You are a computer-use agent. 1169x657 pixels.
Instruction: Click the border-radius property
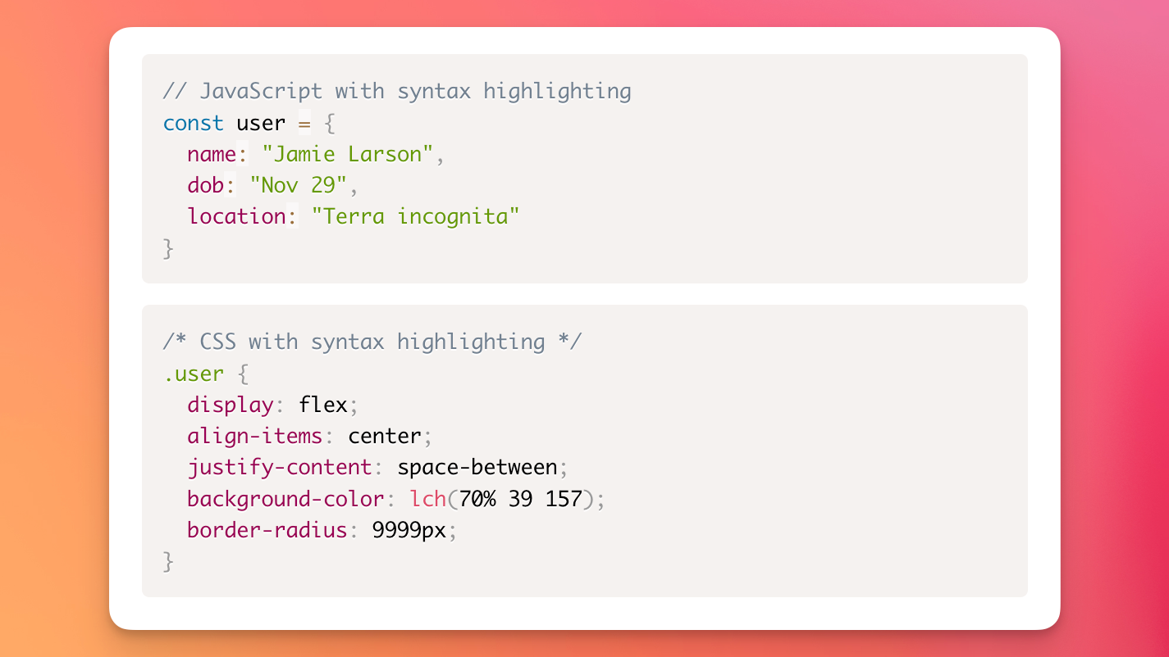click(267, 530)
